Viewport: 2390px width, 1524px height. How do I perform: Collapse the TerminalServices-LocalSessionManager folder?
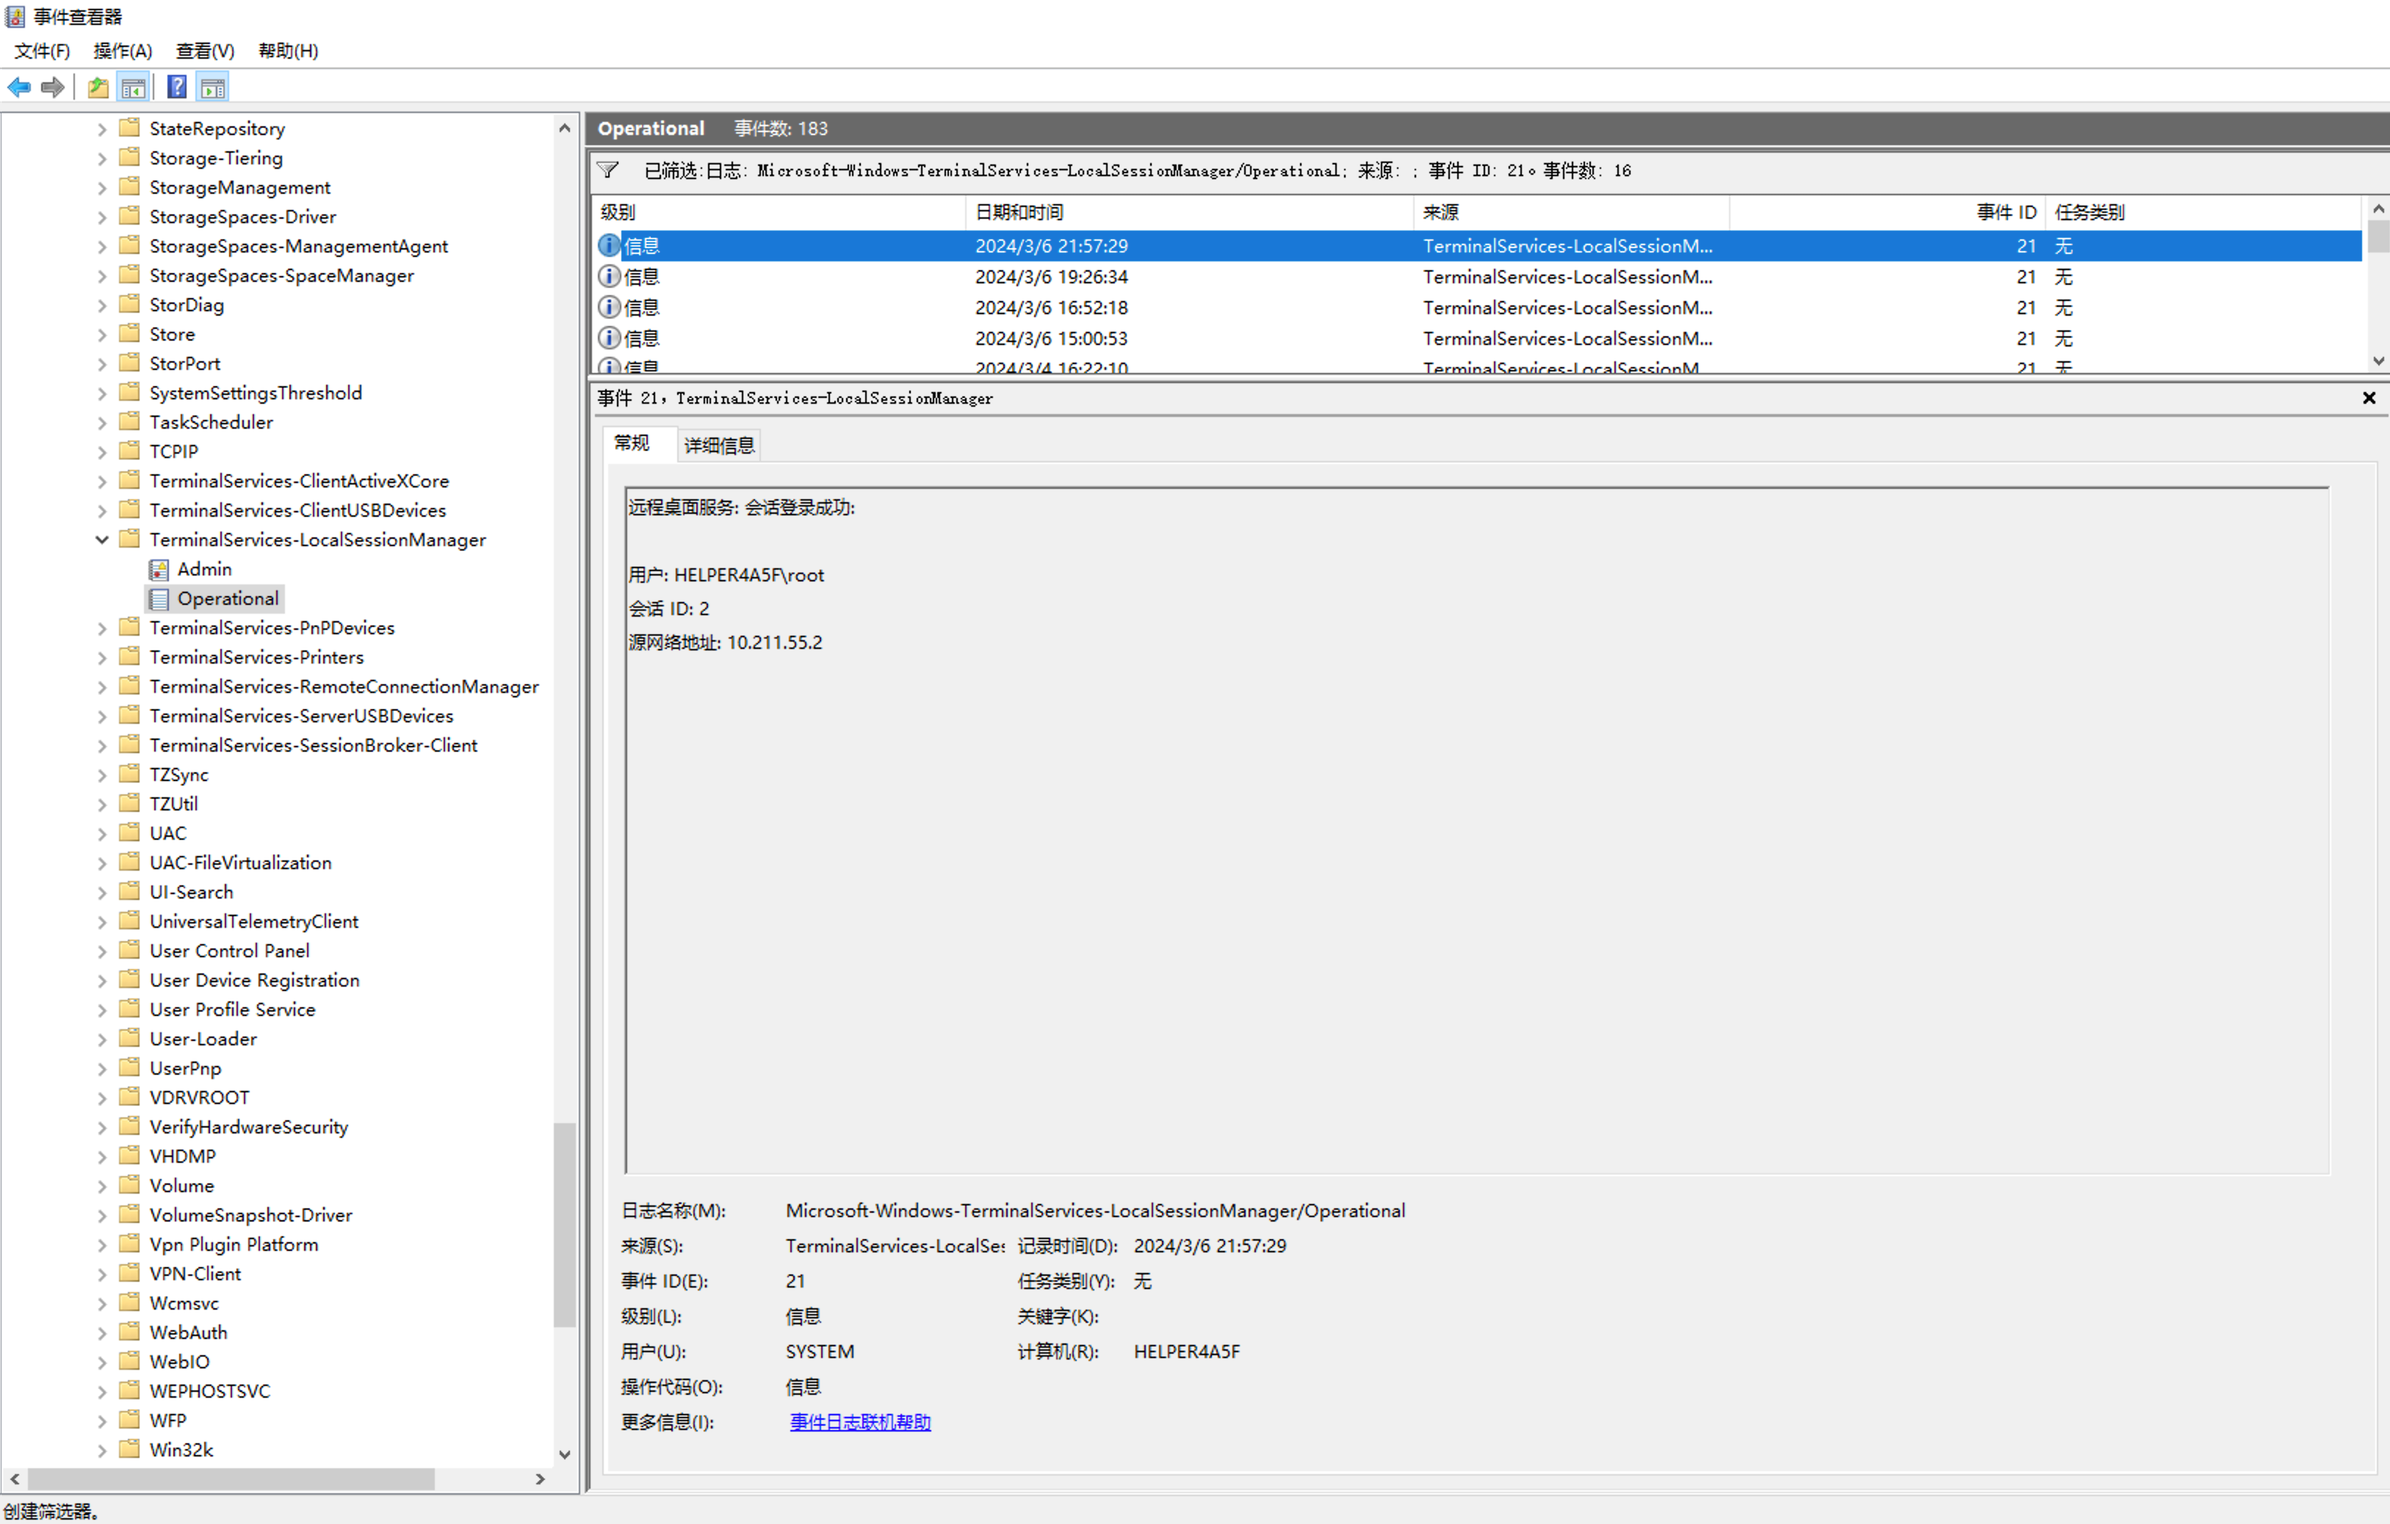101,540
